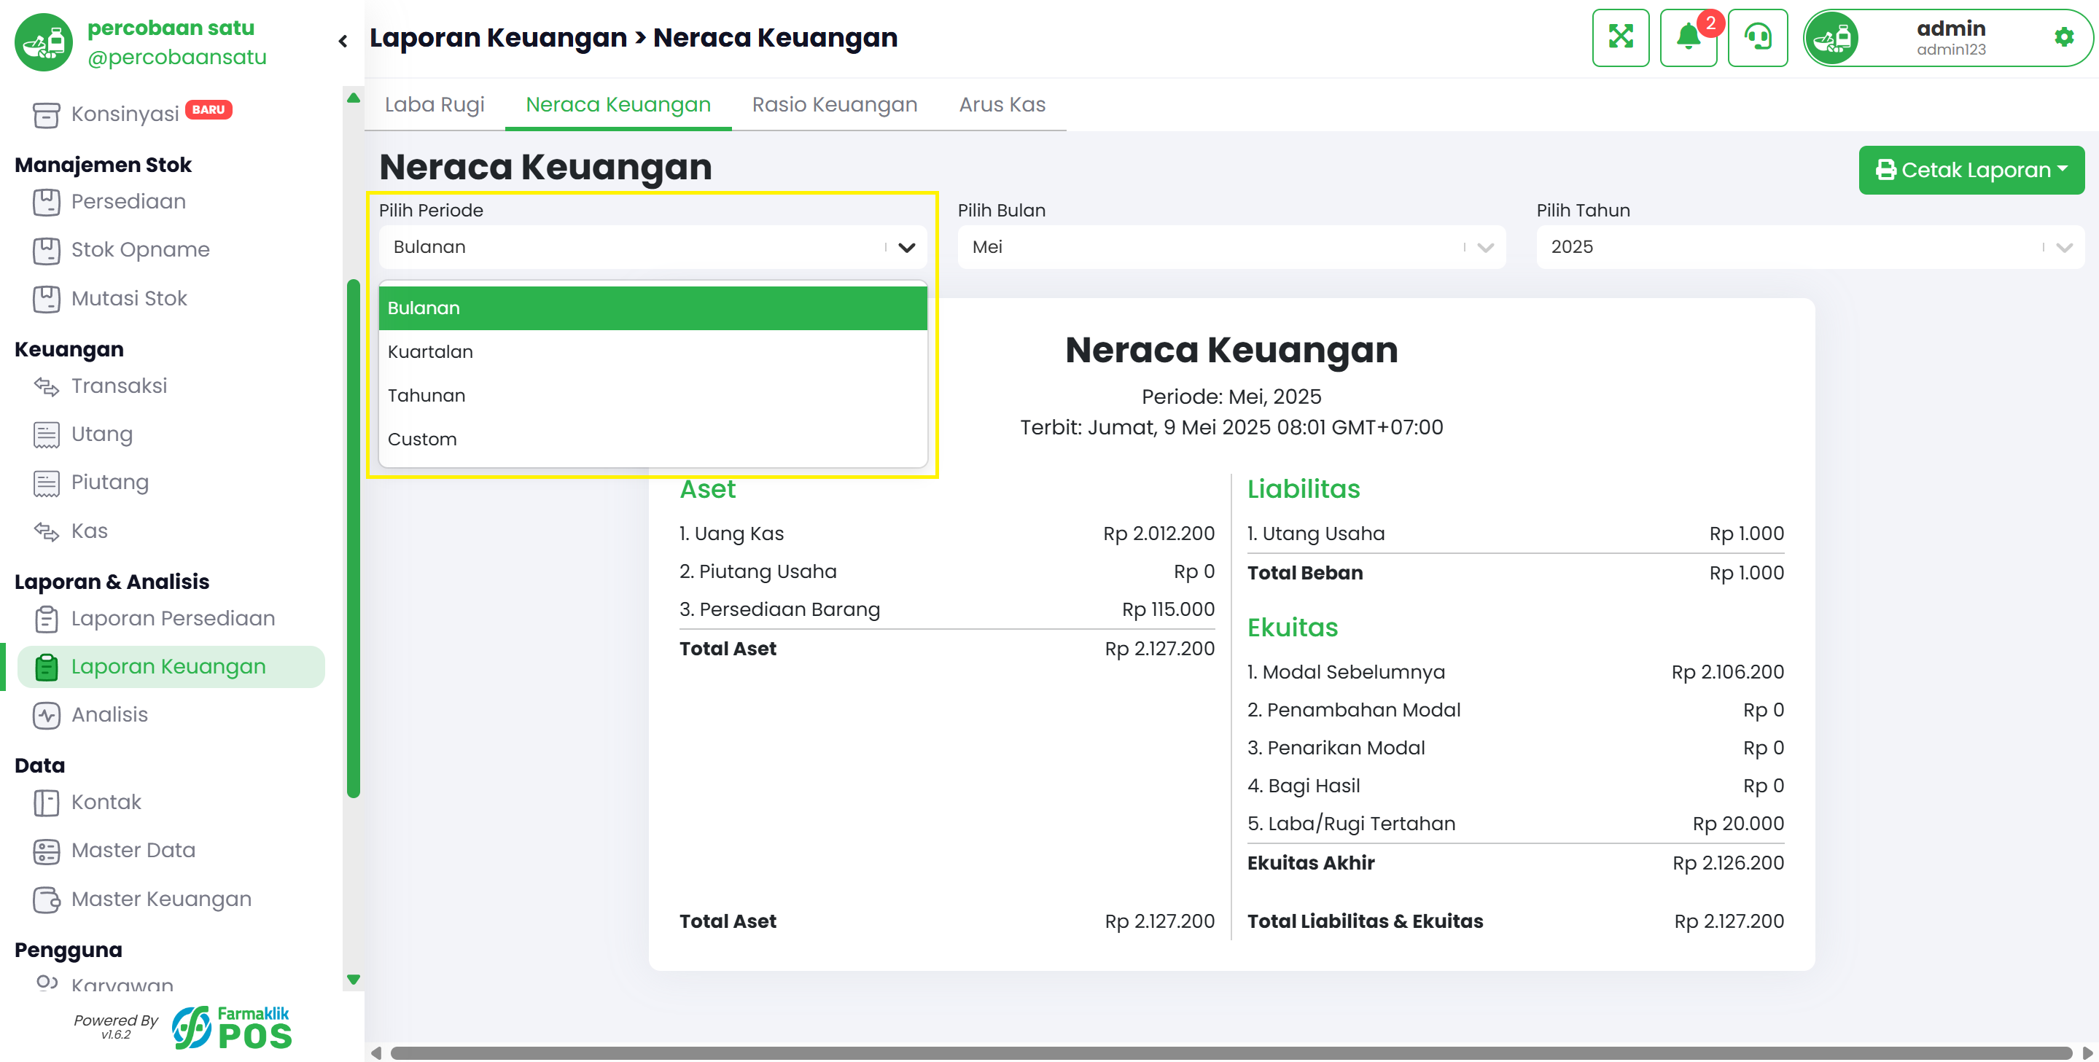Click the Ekuitas Akhir label
This screenshot has width=2099, height=1062.
tap(1310, 862)
